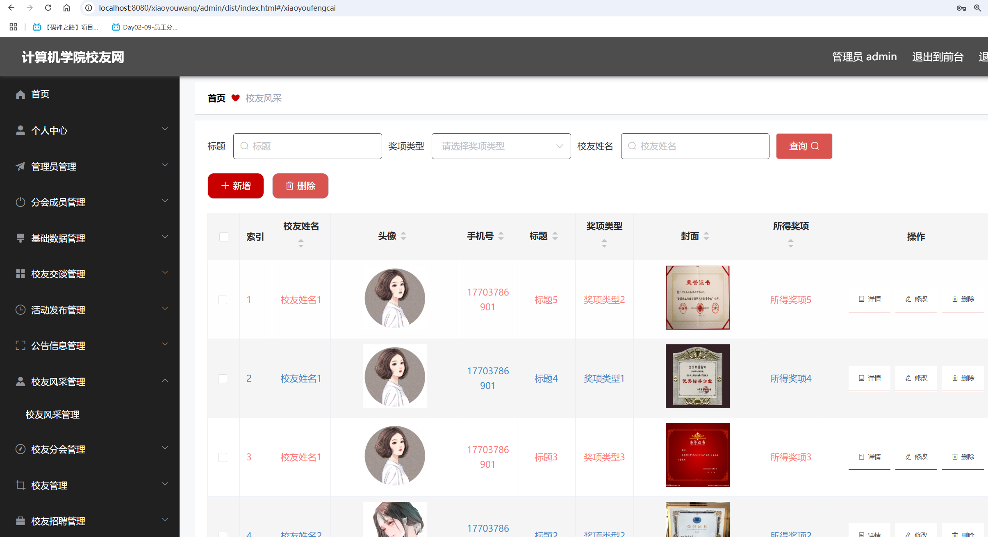This screenshot has width=988, height=537.
Task: Click the avatar image in row 2
Action: (395, 376)
